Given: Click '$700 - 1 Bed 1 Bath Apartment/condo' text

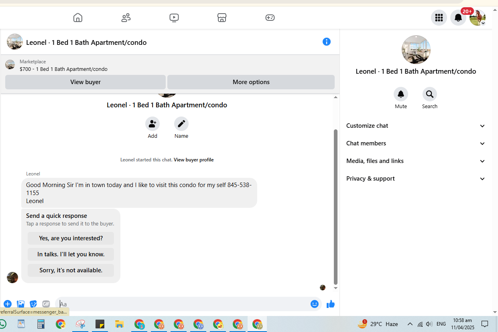Looking at the screenshot, I should coord(63,69).
